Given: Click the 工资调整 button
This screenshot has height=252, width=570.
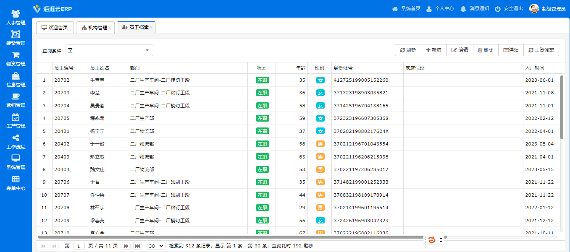Looking at the screenshot, I should pos(541,50).
